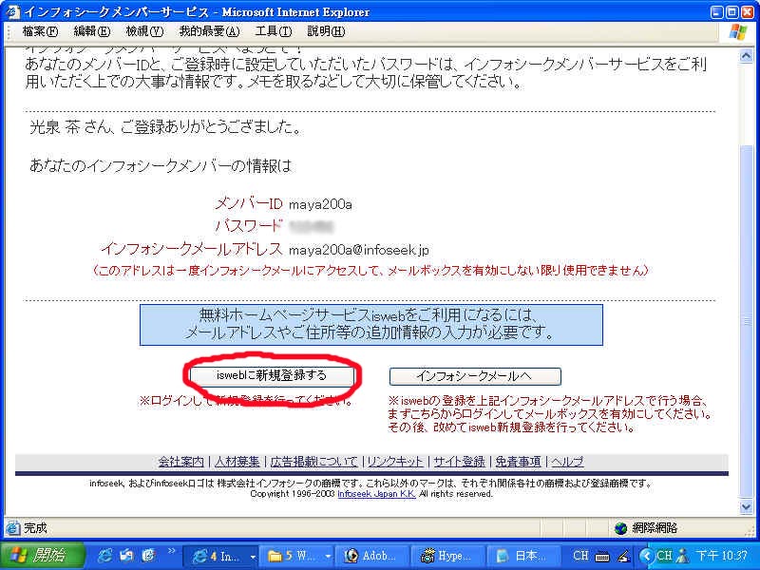Open the 会社案内 footer link
Viewport: 760px width, 570px height.
pos(181,462)
